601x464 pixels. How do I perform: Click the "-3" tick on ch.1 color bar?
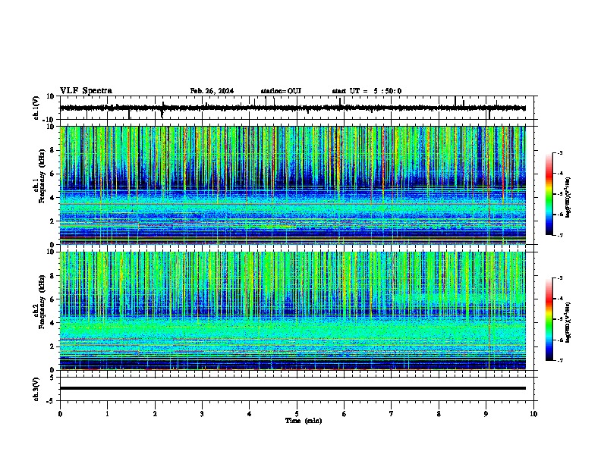click(559, 152)
